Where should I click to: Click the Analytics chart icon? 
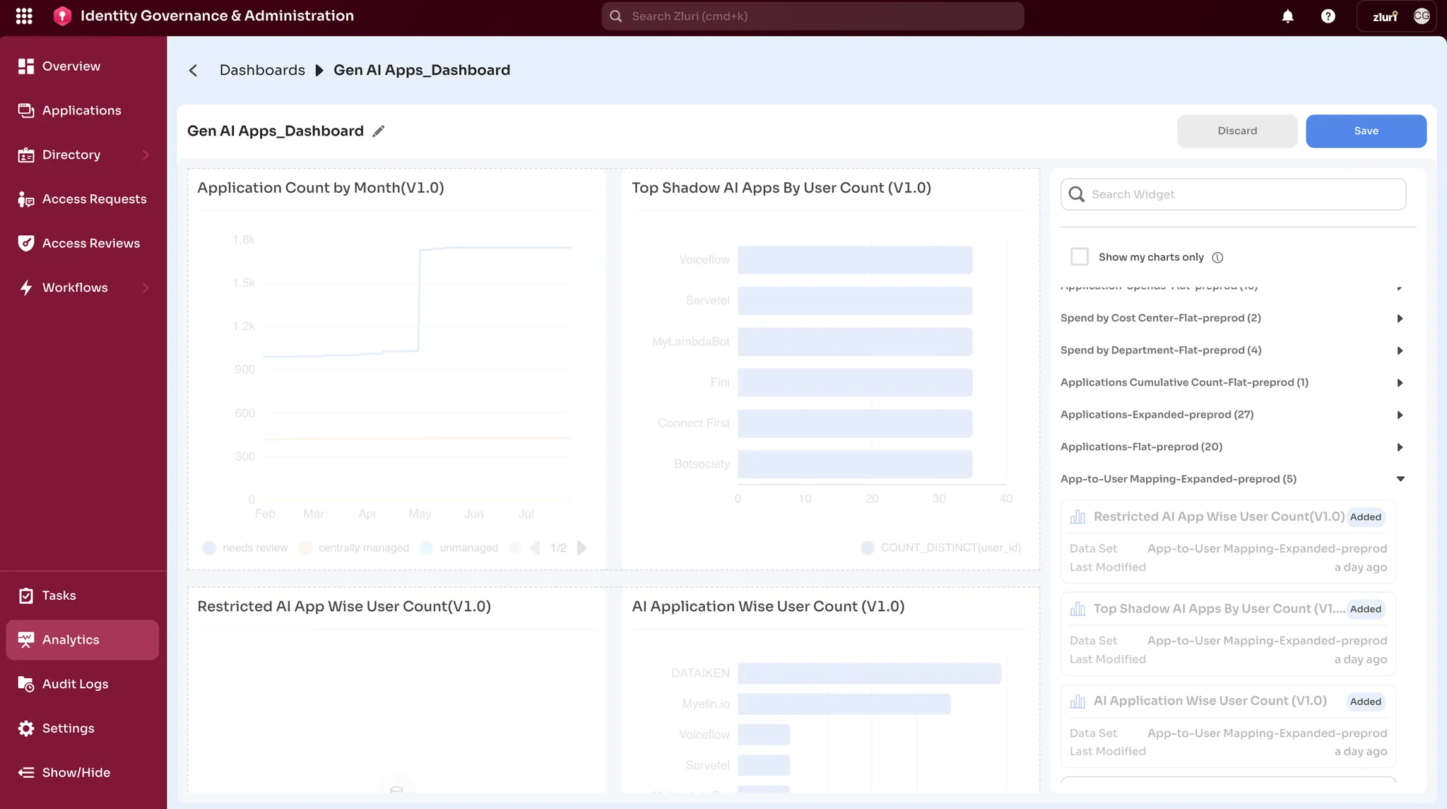26,640
